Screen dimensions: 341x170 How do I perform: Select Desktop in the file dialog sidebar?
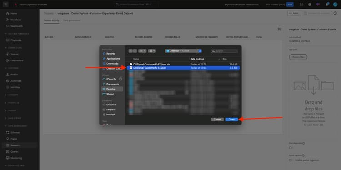(x=112, y=89)
